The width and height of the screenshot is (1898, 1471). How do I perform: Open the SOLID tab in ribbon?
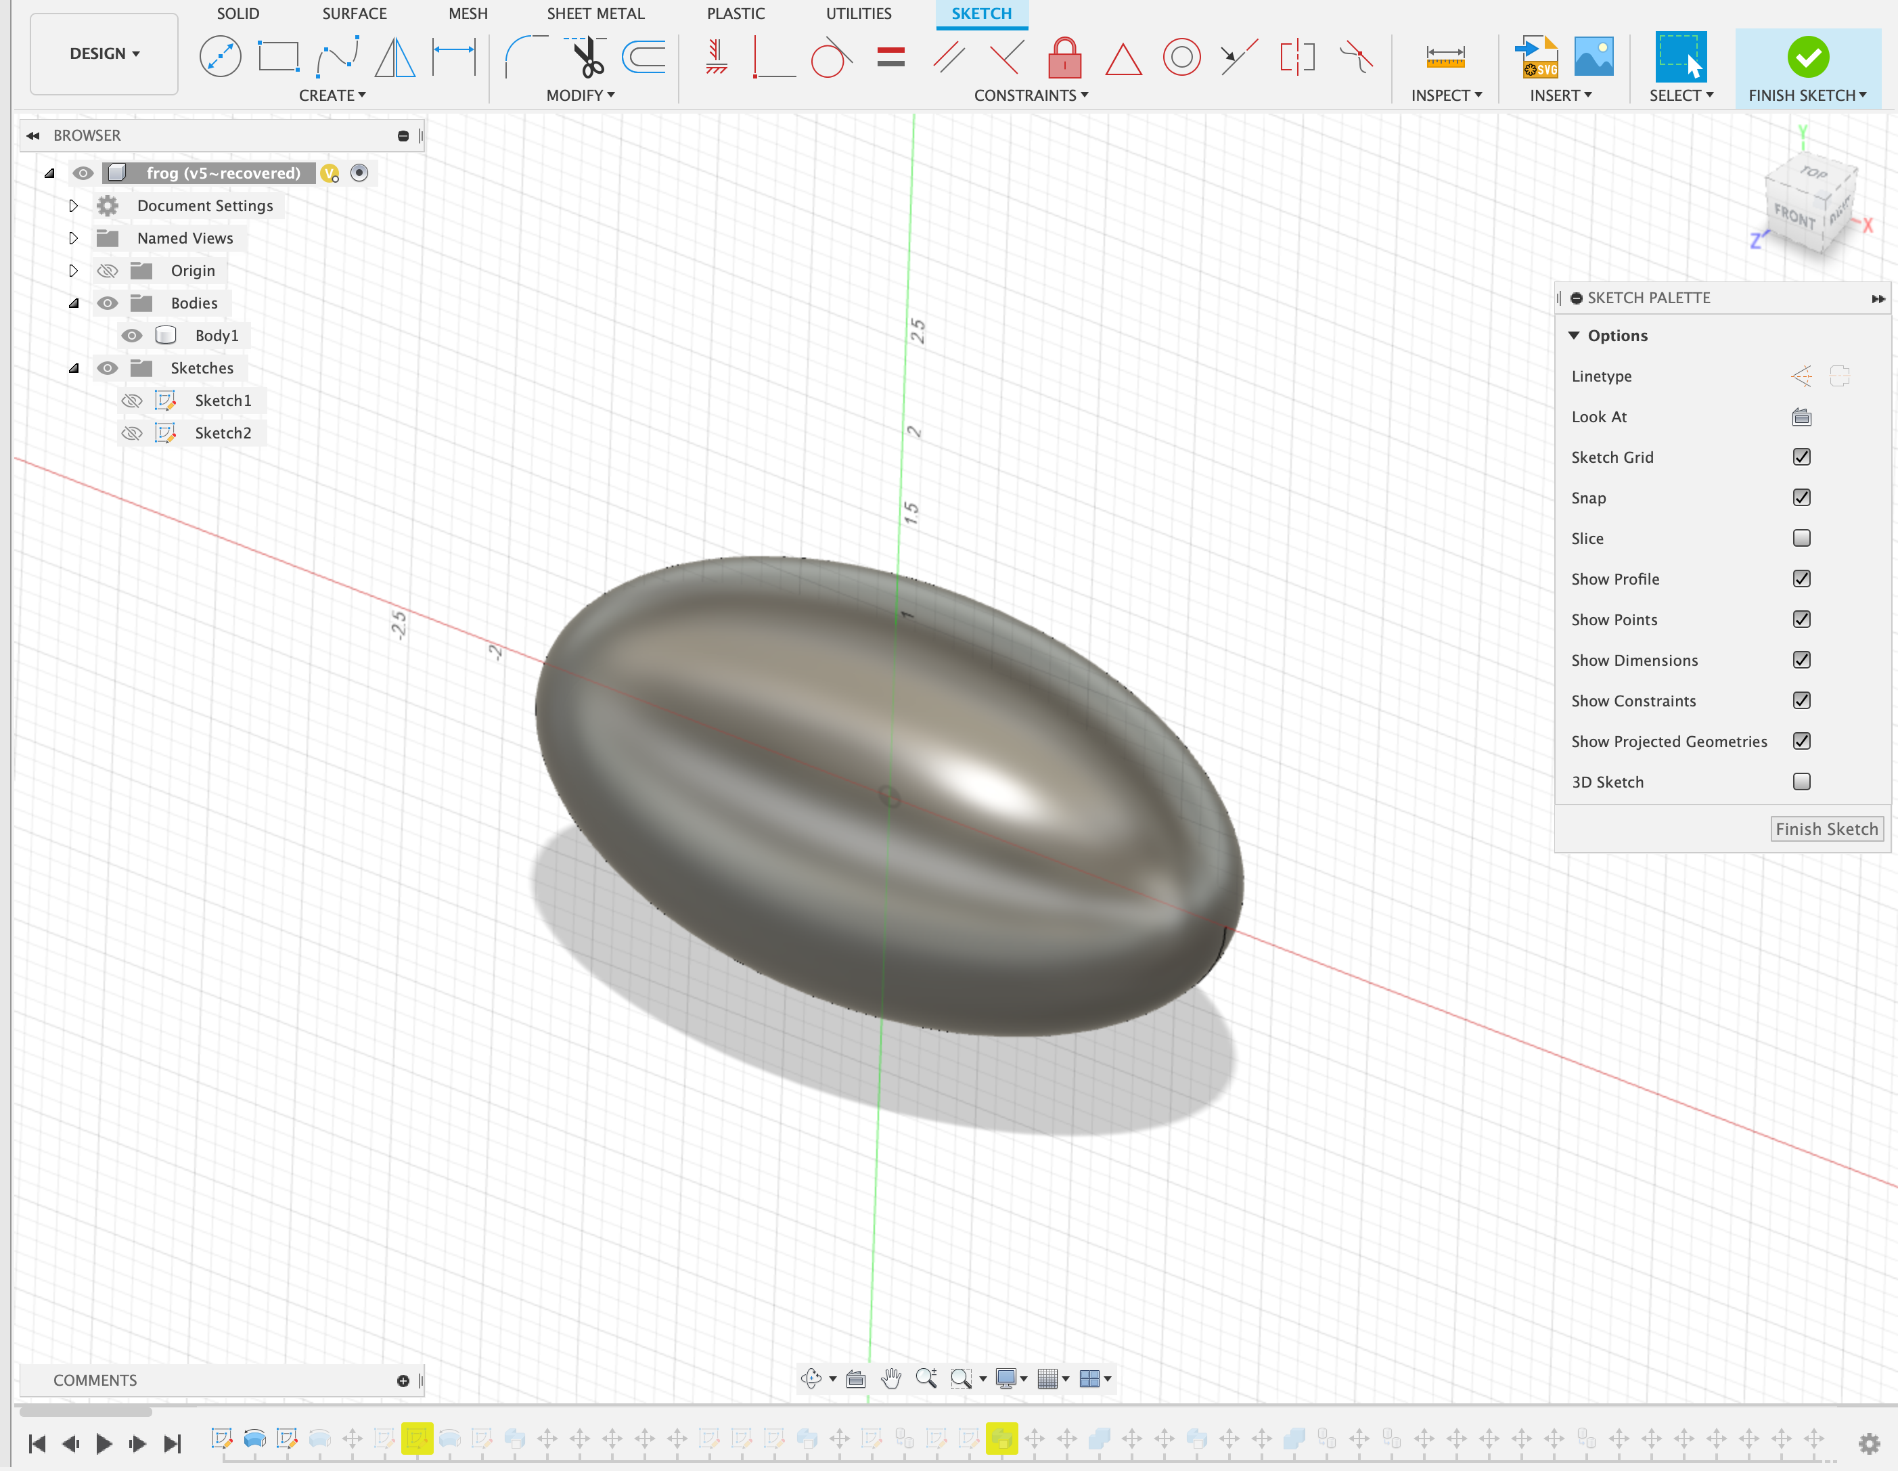point(239,14)
